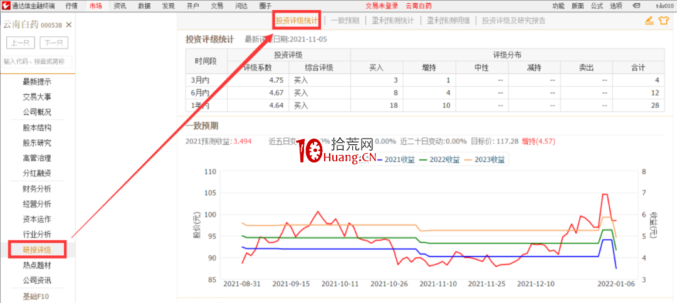Click the 1年内 total count 28
The height and width of the screenshot is (303, 677).
coord(655,105)
